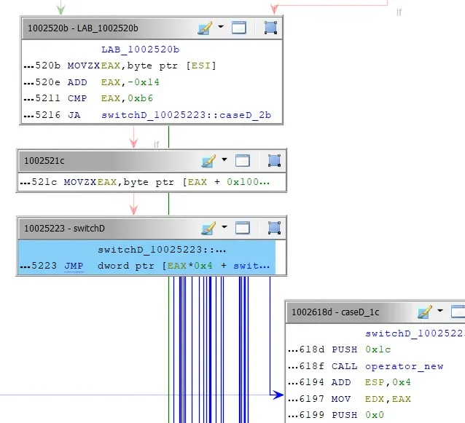Select the 5223 JMP dword ptr instruction
Viewport: 465px width, 423px height.
(145, 266)
